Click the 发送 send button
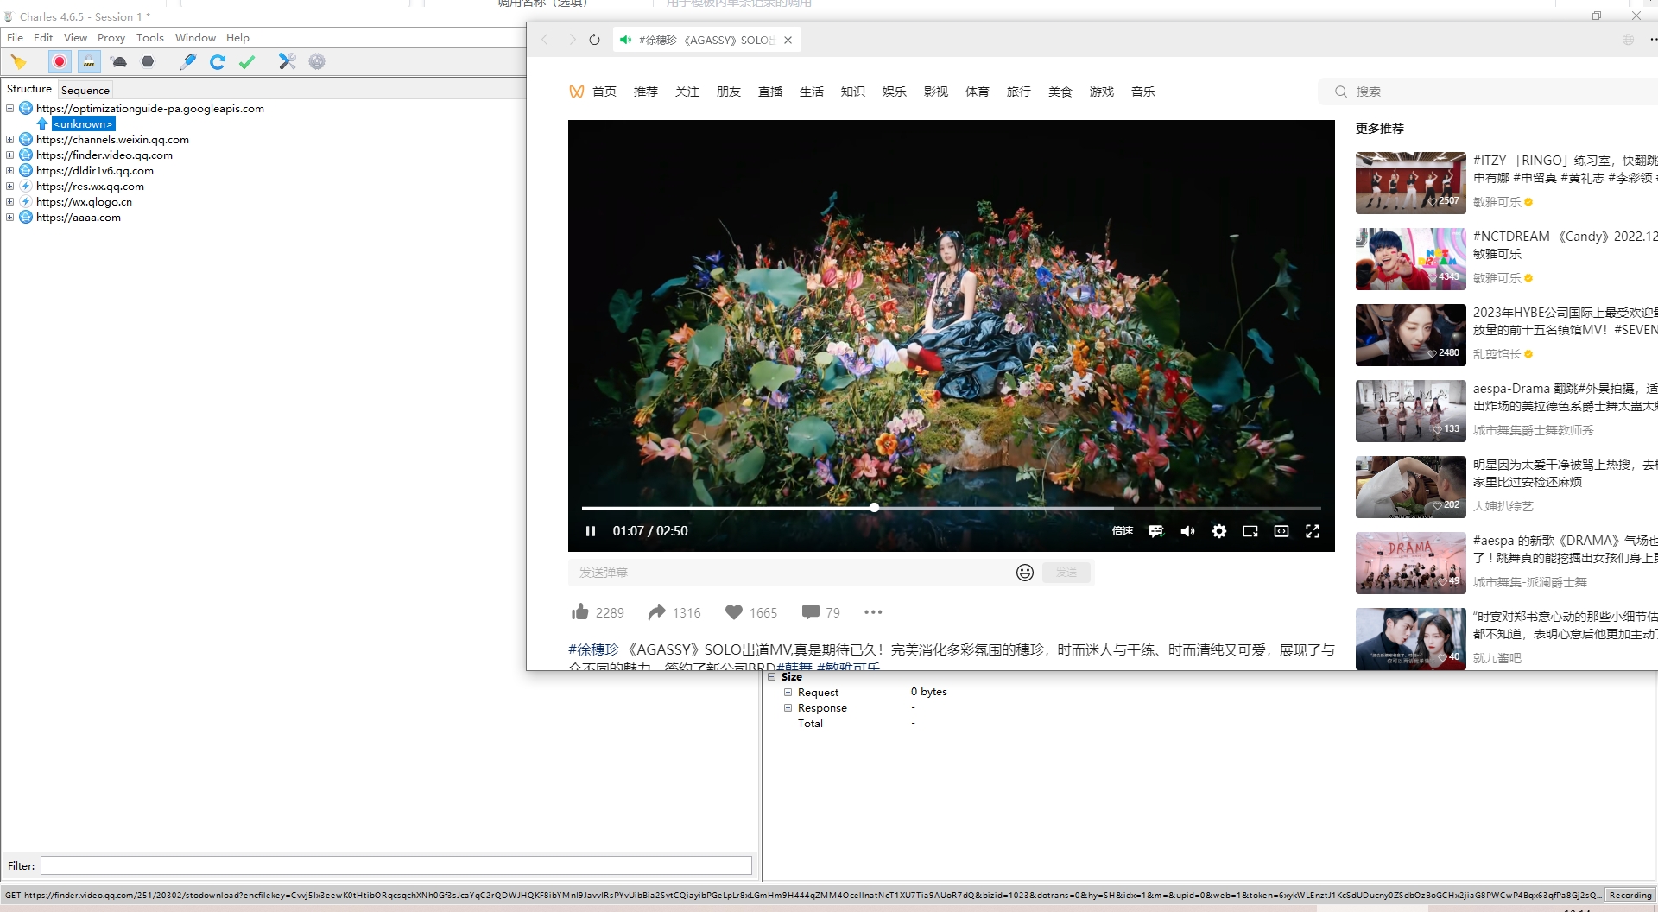Viewport: 1658px width, 912px height. point(1066,573)
